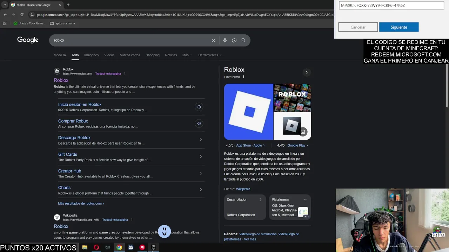449x252 pixels.
Task: Expand the Descarga Roblox sitelink chevron
Action: (201, 140)
